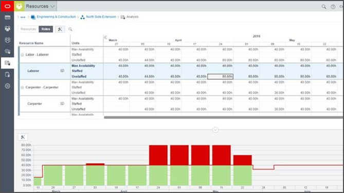Click the people group icon in sidebar

click(8, 28)
